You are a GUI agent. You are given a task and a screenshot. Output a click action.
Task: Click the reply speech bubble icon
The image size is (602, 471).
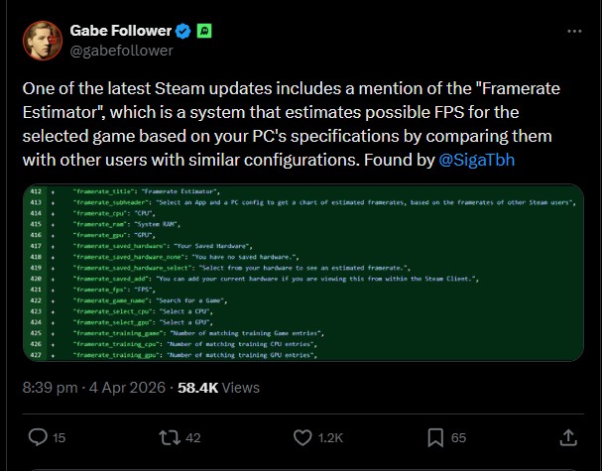click(x=37, y=436)
